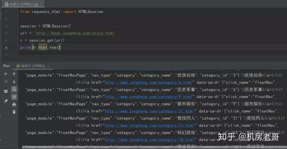Stop the running process square icon
The height and width of the screenshot is (149, 287).
click(6, 81)
